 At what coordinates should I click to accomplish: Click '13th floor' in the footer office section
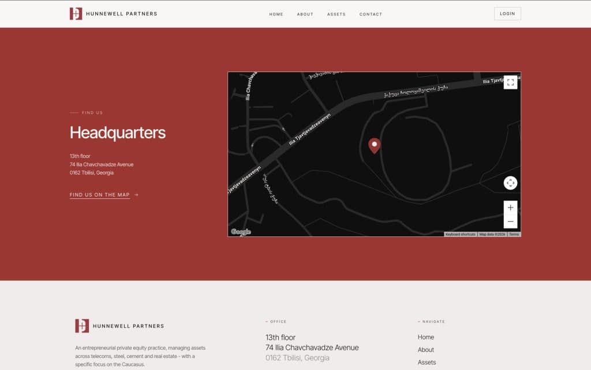[x=280, y=337]
